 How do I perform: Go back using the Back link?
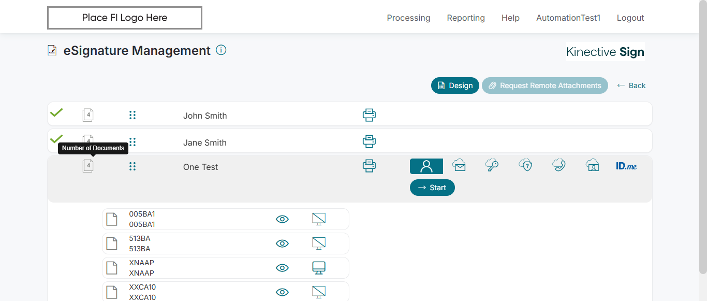[631, 85]
